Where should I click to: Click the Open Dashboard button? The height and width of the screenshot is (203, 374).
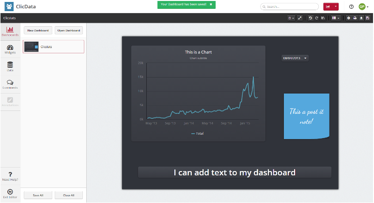(x=69, y=31)
